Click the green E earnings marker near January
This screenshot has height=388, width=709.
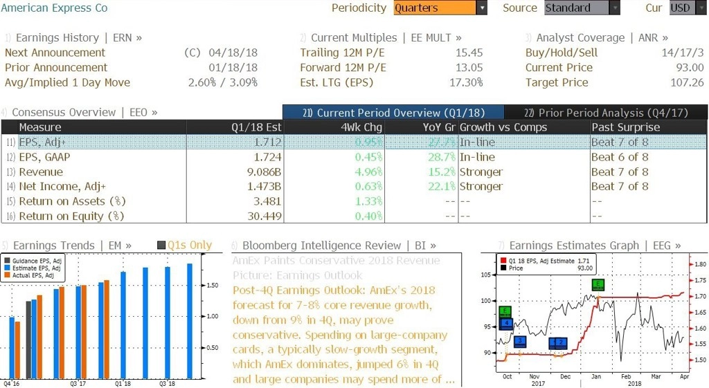tap(598, 284)
